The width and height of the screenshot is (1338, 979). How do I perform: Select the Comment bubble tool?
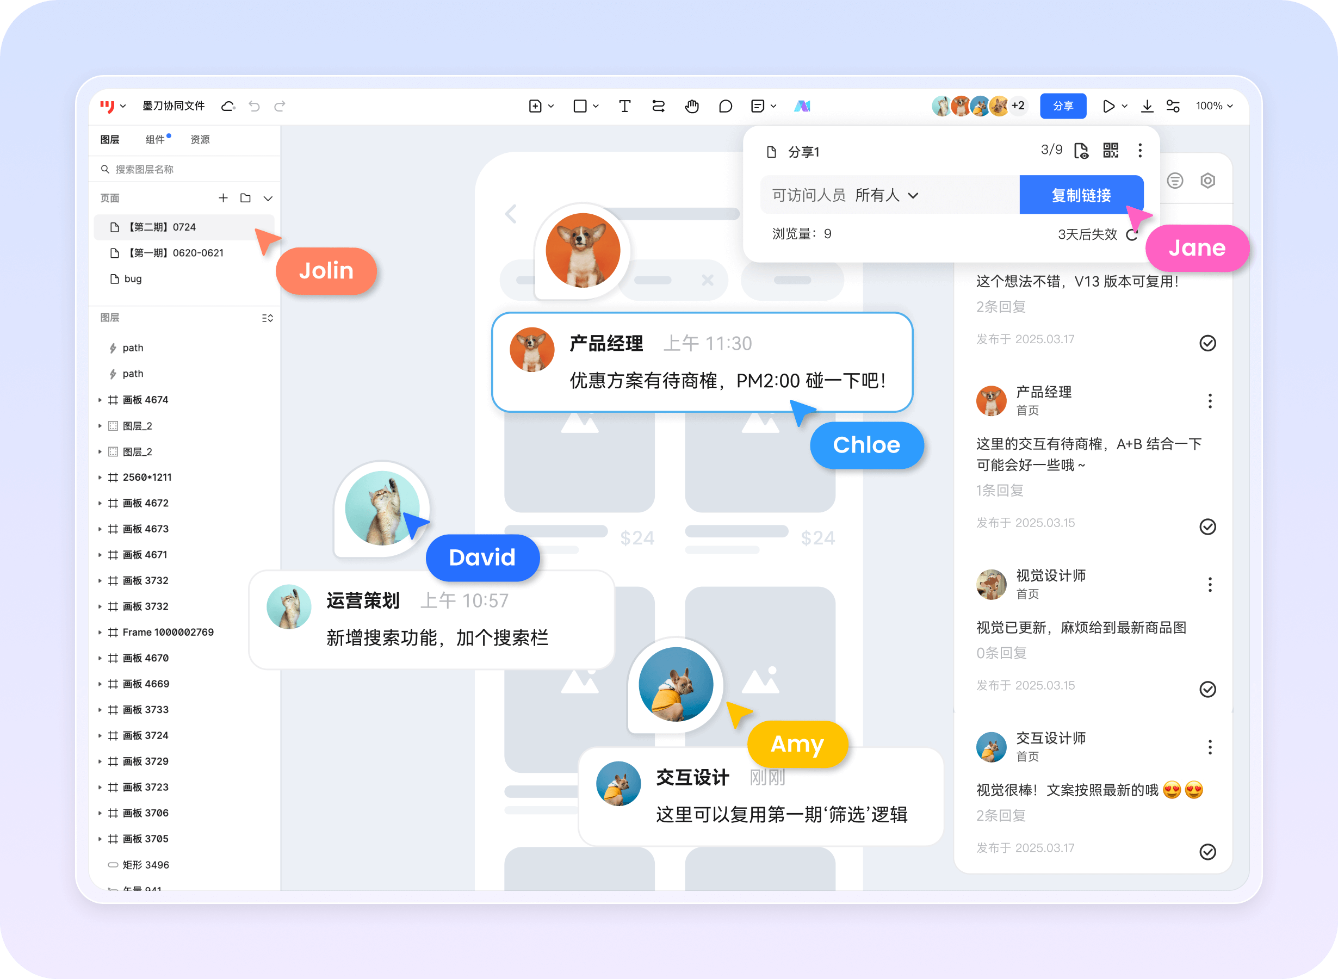(725, 106)
